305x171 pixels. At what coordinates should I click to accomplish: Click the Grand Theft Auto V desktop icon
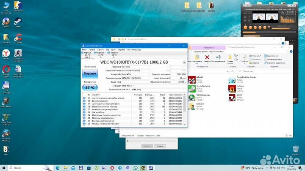point(6,119)
